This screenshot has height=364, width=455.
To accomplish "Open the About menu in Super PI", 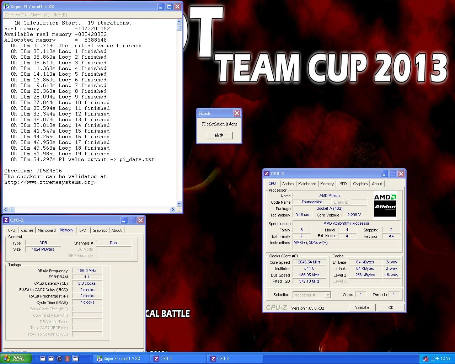I will pos(39,15).
